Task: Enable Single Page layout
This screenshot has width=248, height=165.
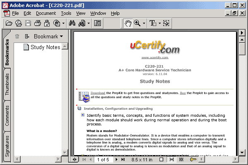Action: (x=161, y=160)
